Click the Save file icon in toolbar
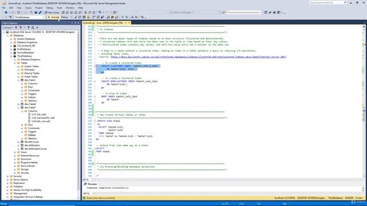Screen dimensions: 367x206 (36, 13)
